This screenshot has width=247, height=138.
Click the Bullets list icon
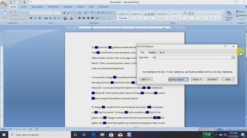[80, 13]
